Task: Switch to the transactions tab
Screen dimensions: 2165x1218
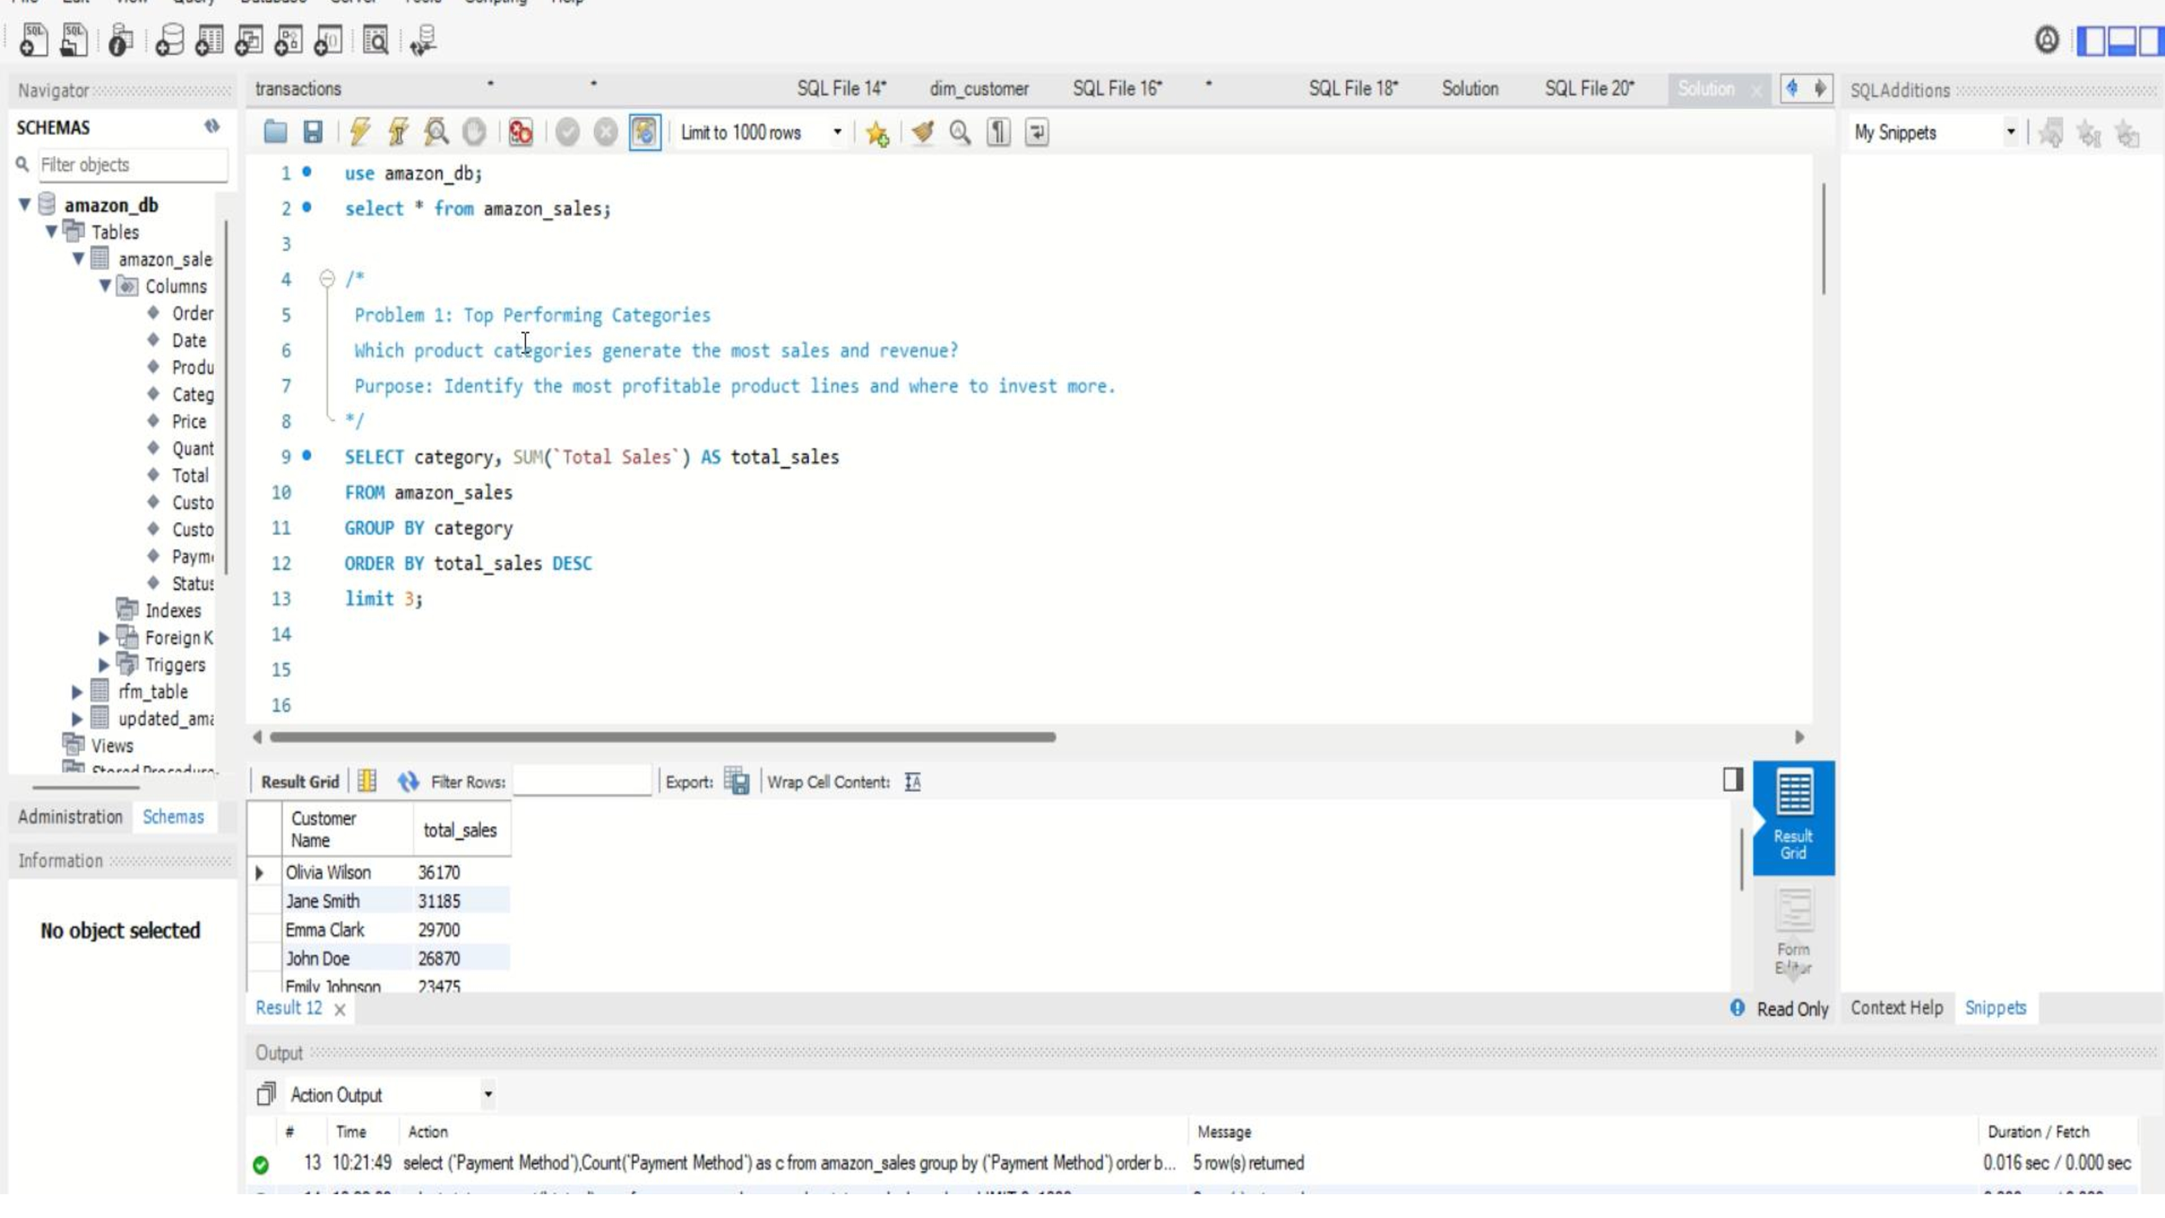Action: (x=298, y=88)
